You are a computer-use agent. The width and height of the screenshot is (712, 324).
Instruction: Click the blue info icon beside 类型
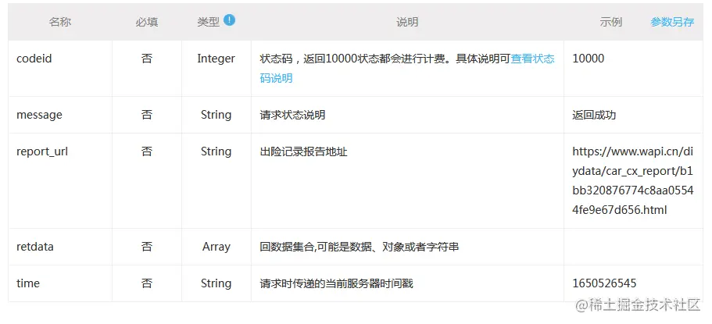point(229,20)
